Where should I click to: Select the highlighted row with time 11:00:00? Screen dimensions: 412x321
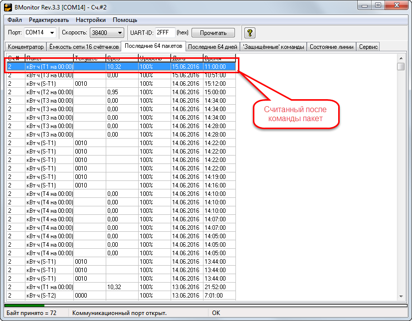tap(121, 67)
